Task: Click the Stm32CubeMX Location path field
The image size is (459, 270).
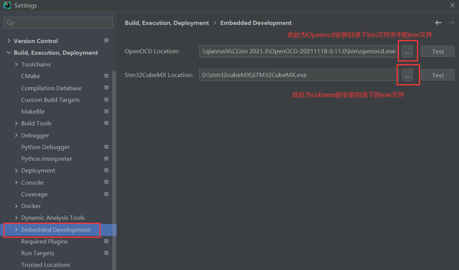Action: 299,75
